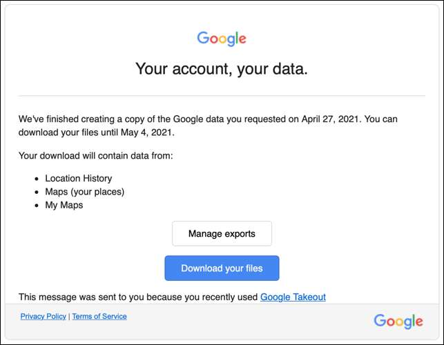444x345 pixels.
Task: Click the Google logo in the footer
Action: (398, 321)
